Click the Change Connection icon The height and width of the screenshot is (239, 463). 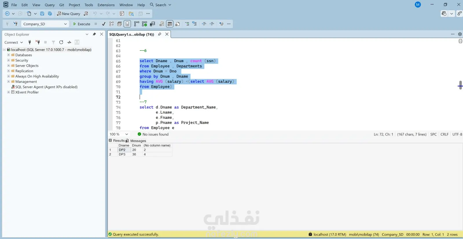coord(15,24)
